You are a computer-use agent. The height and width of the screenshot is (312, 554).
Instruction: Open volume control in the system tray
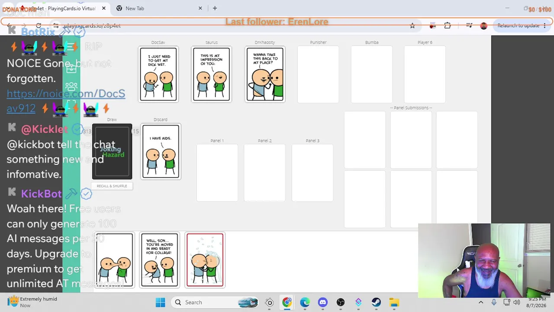[517, 302]
